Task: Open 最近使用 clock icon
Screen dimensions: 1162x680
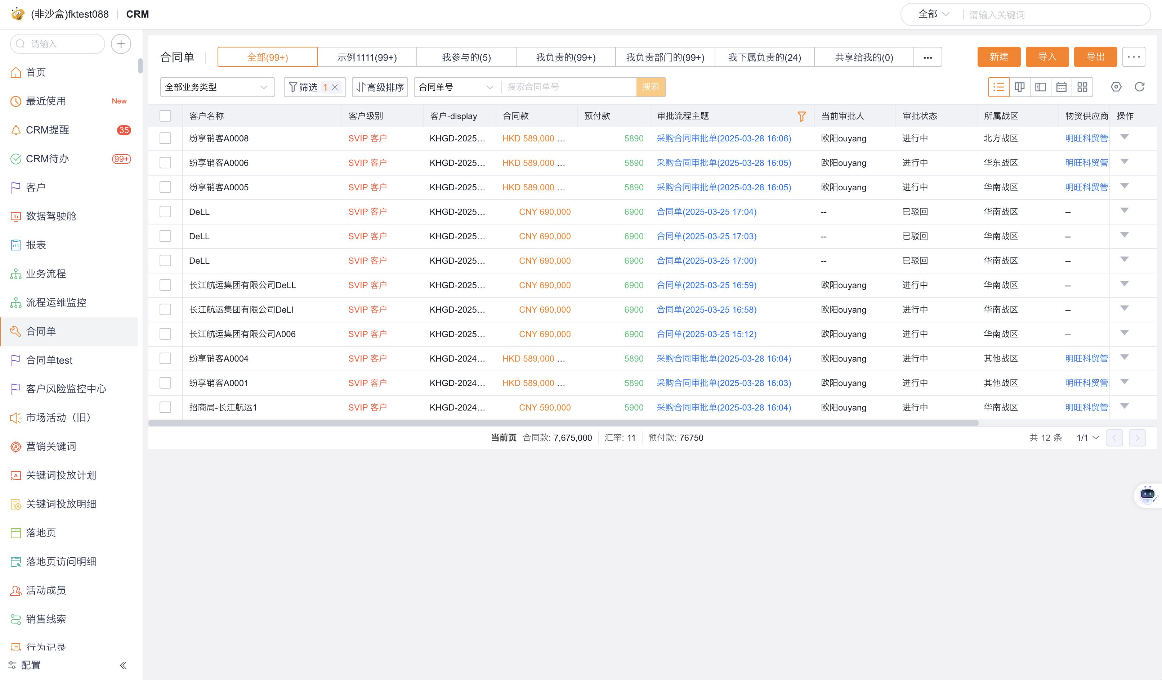Action: (x=16, y=101)
